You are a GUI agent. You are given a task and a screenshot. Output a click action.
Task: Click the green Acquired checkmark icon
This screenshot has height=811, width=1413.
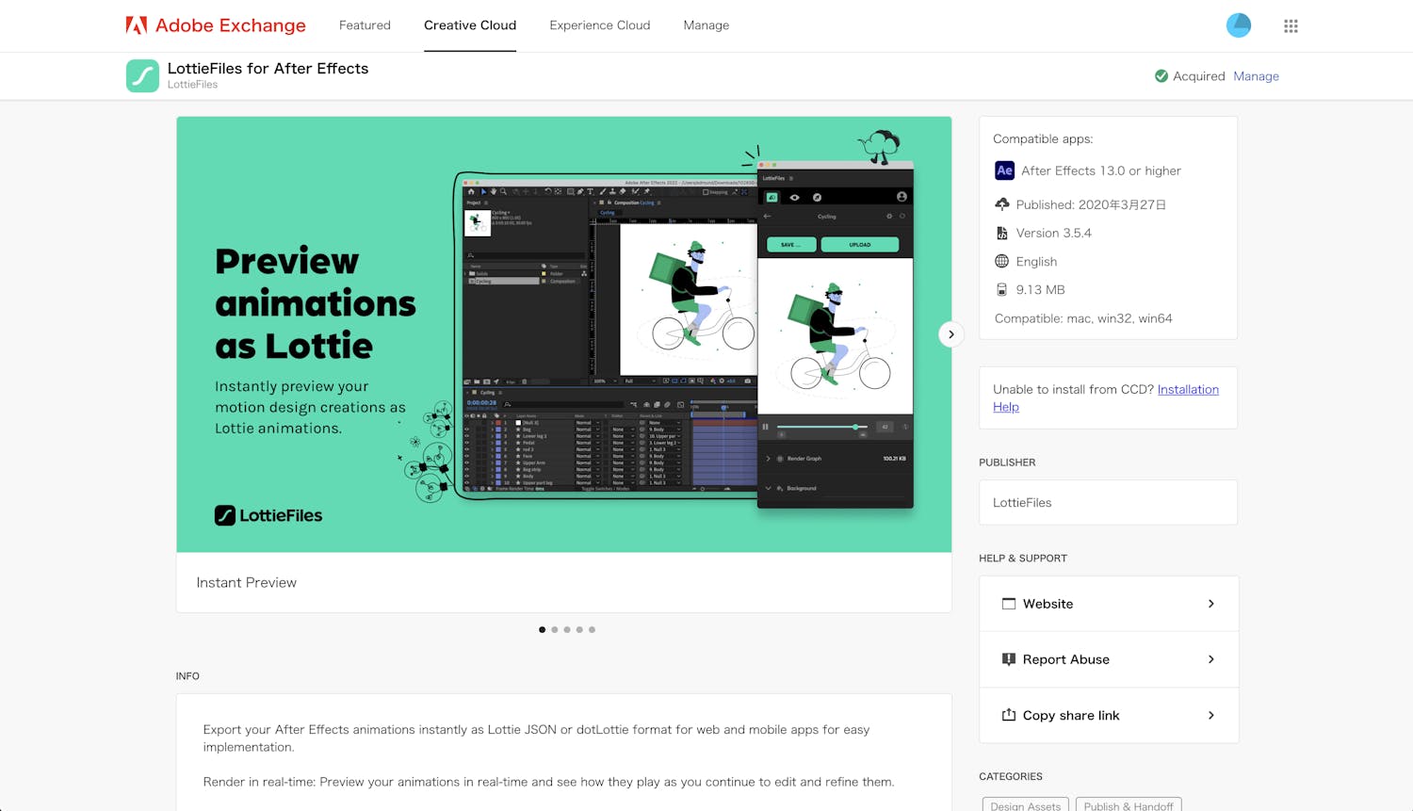(x=1161, y=76)
